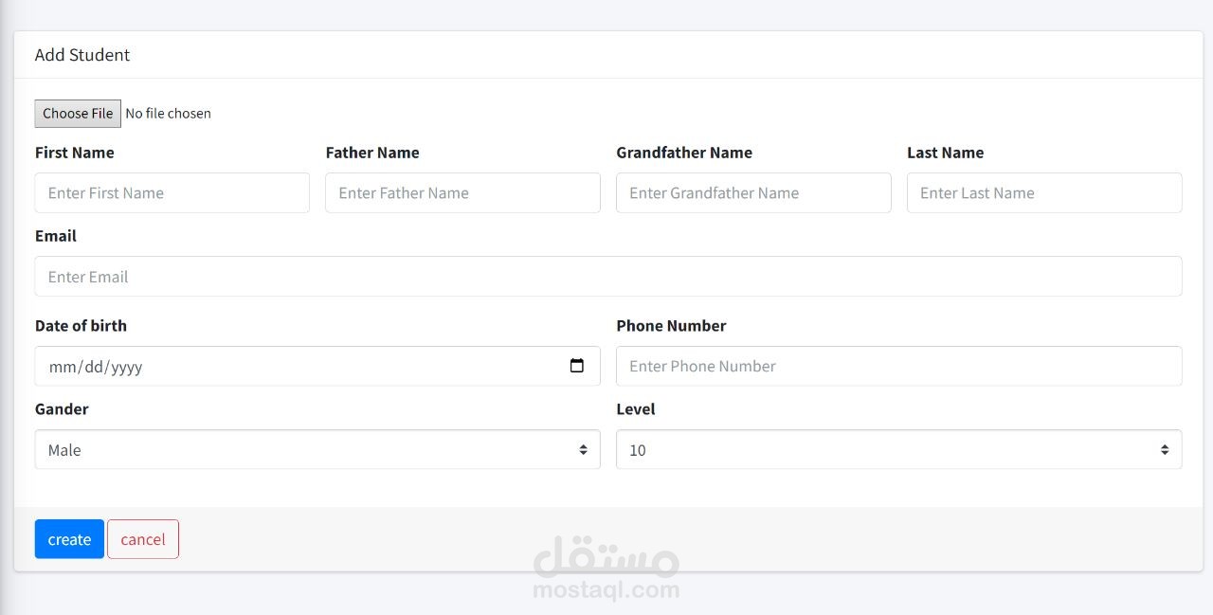The image size is (1213, 615).
Task: Select the yyyy segment of birth date
Action: tap(127, 367)
